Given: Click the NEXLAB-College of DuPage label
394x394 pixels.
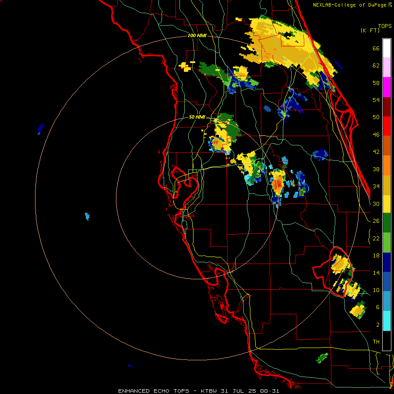Looking at the screenshot, I should point(349,5).
